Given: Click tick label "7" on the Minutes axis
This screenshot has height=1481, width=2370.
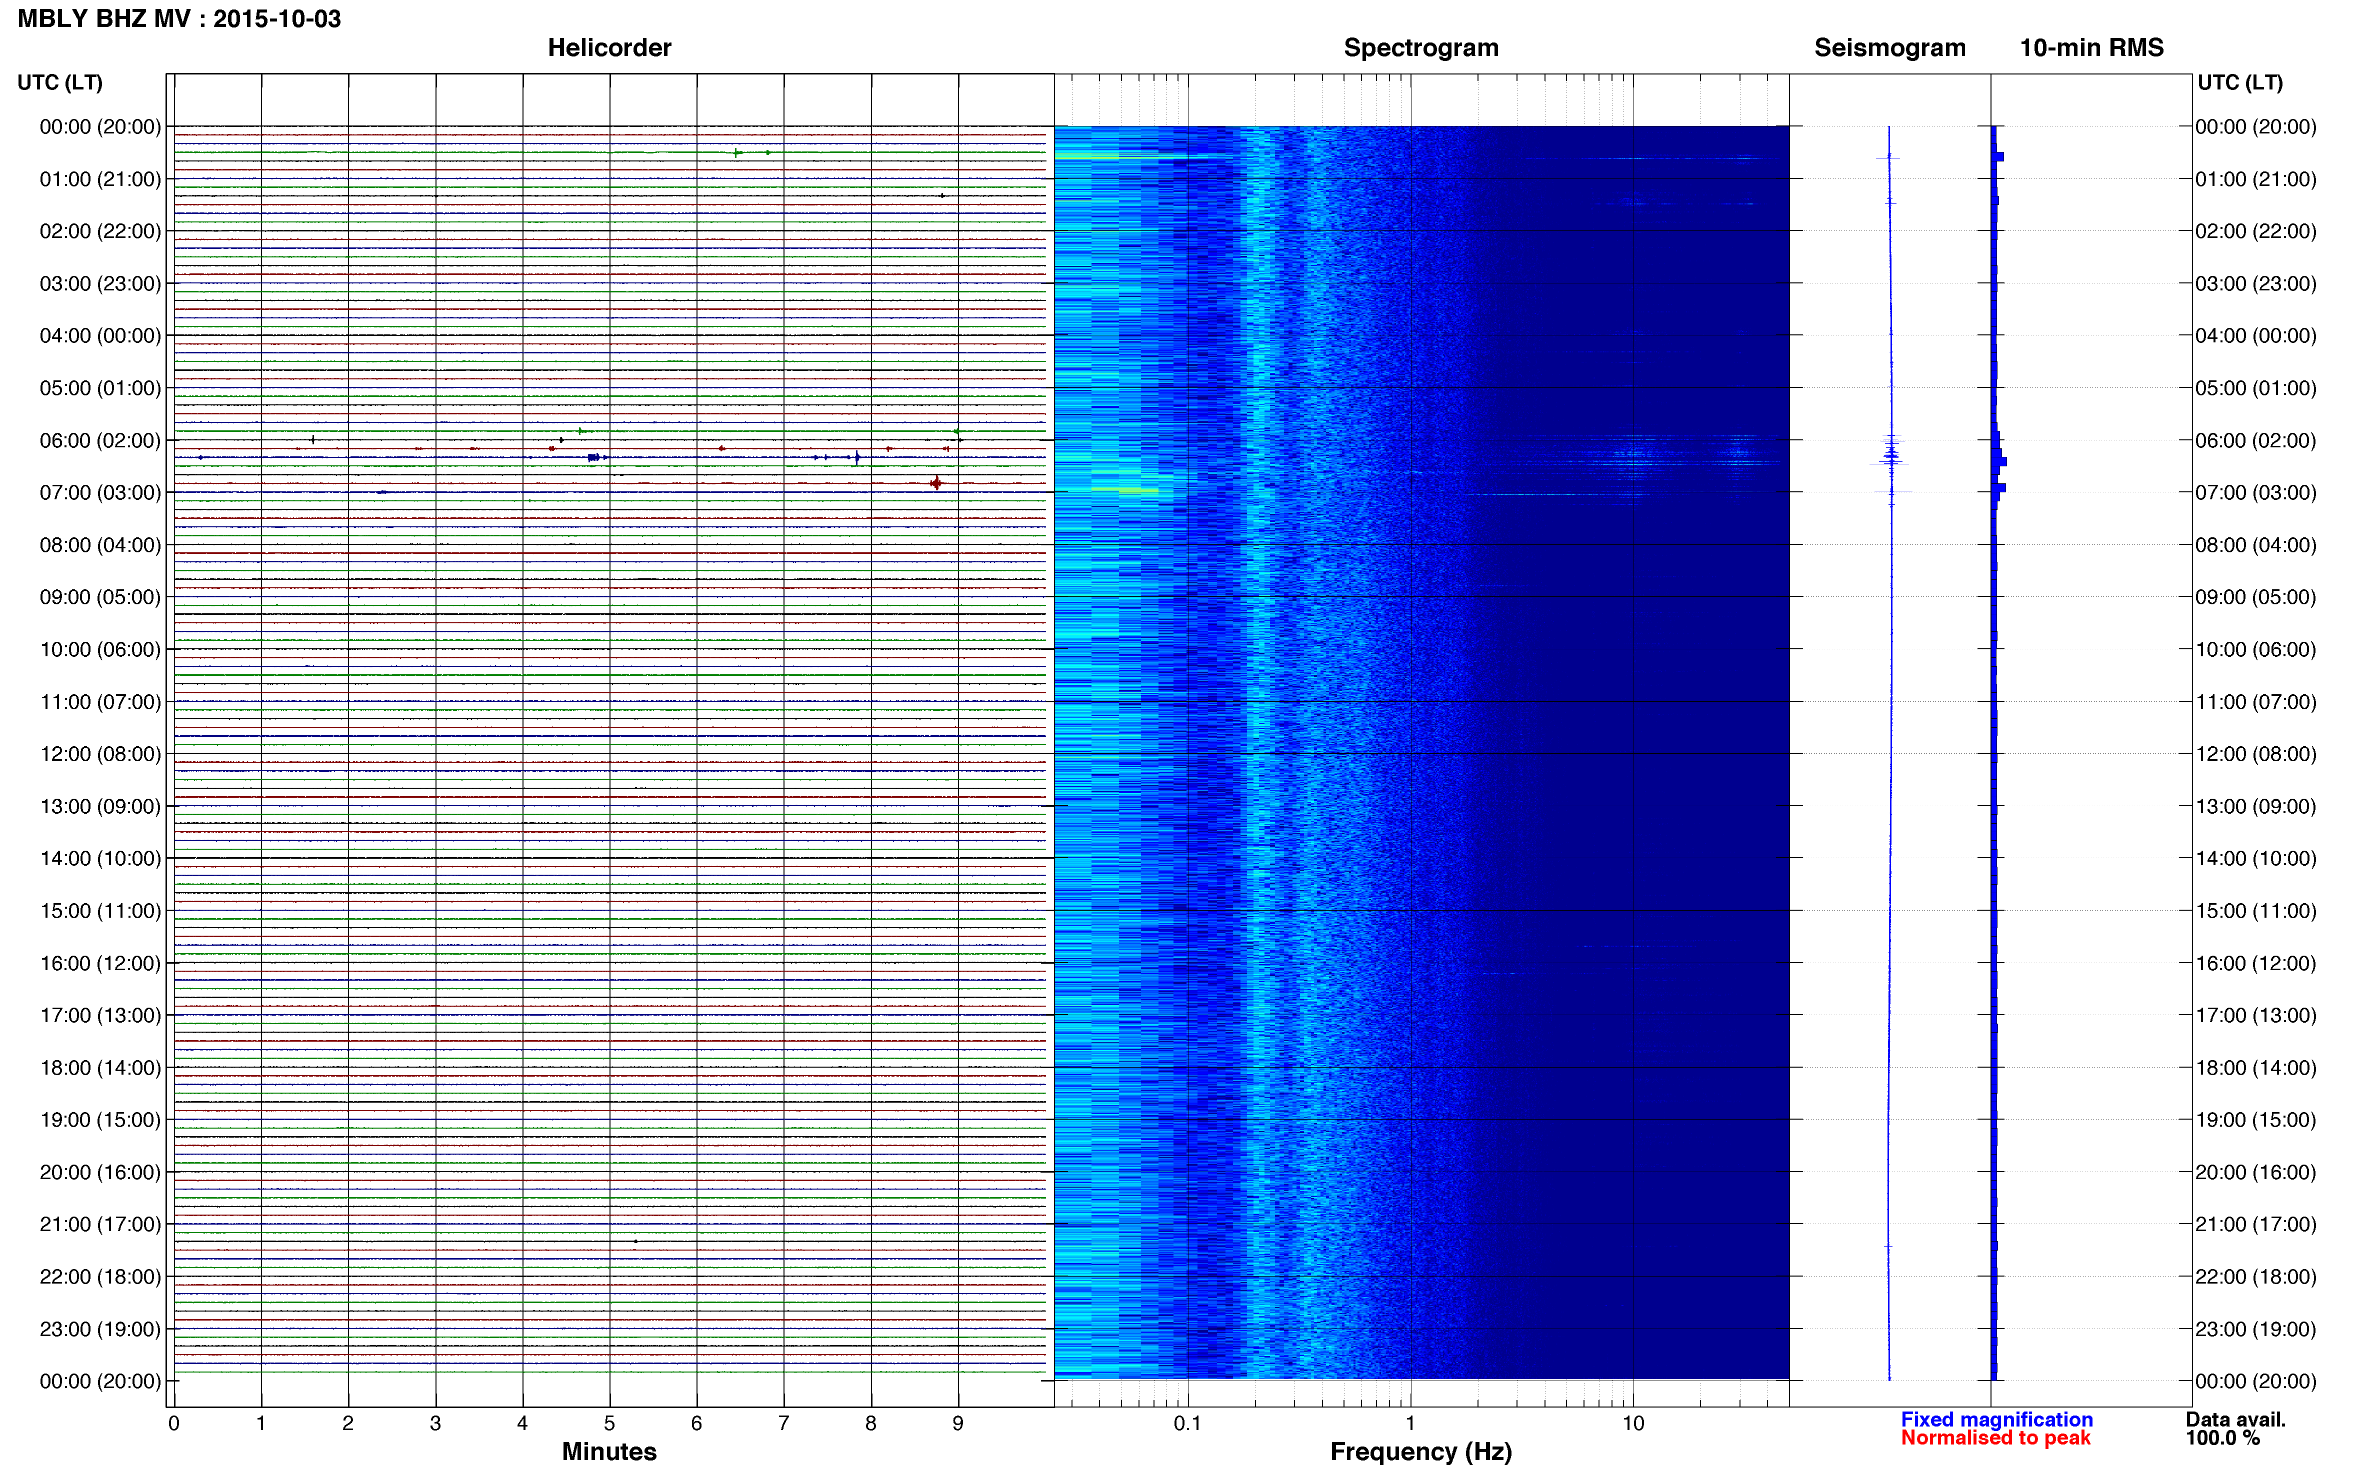Looking at the screenshot, I should tap(784, 1423).
